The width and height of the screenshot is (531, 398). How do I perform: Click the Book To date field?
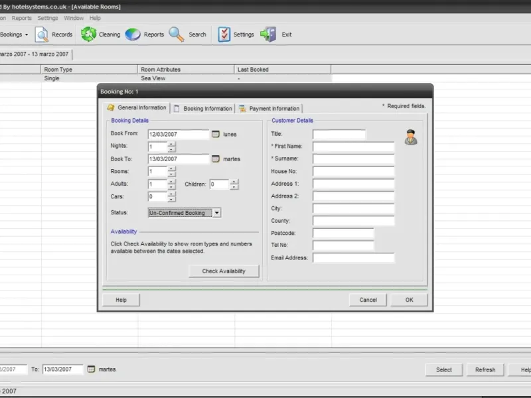coord(179,159)
